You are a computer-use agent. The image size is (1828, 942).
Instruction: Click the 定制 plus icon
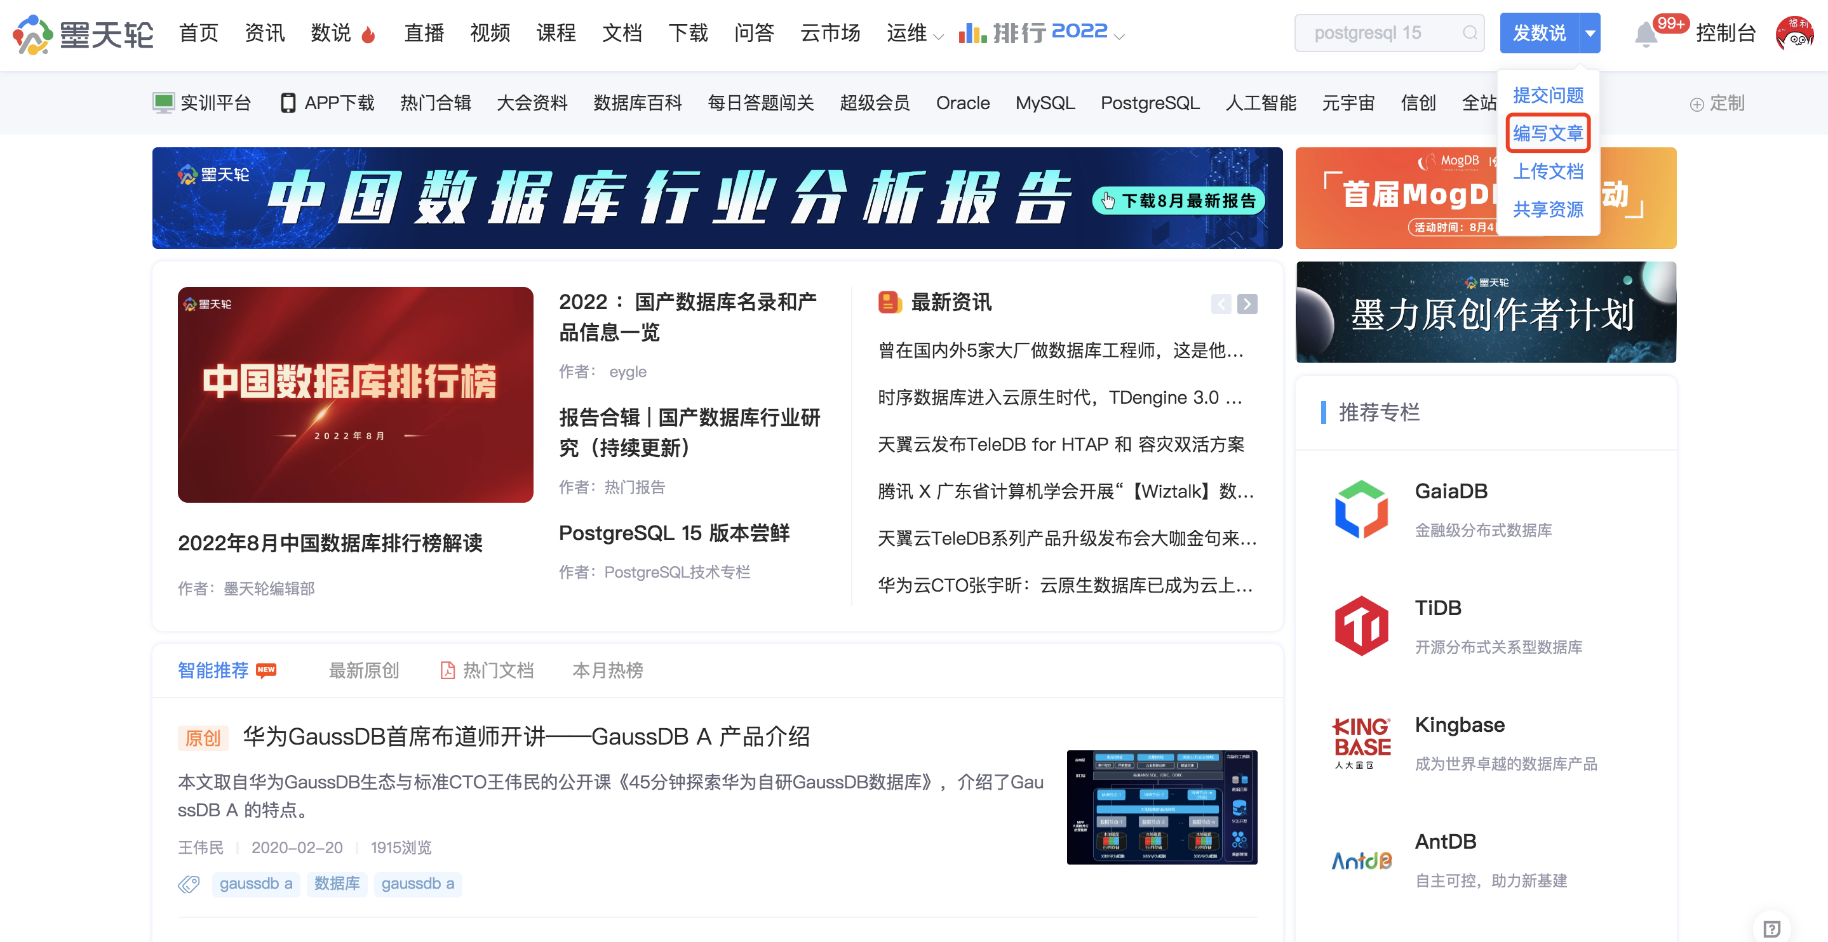point(1696,104)
